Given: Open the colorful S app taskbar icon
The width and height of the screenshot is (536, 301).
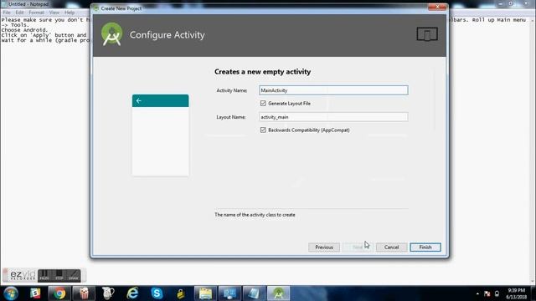Looking at the screenshot, I should (35, 293).
